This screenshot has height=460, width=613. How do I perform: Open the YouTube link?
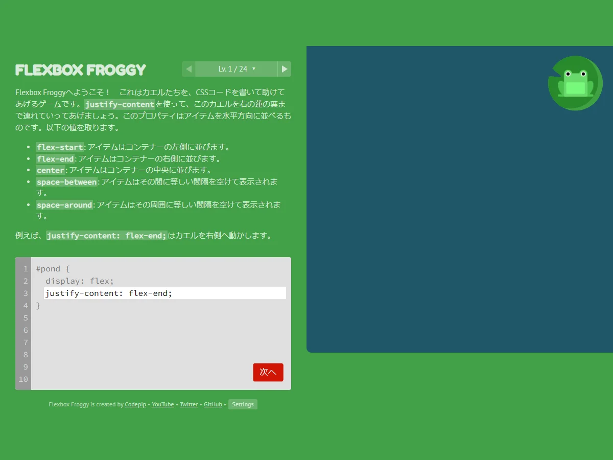pos(163,404)
